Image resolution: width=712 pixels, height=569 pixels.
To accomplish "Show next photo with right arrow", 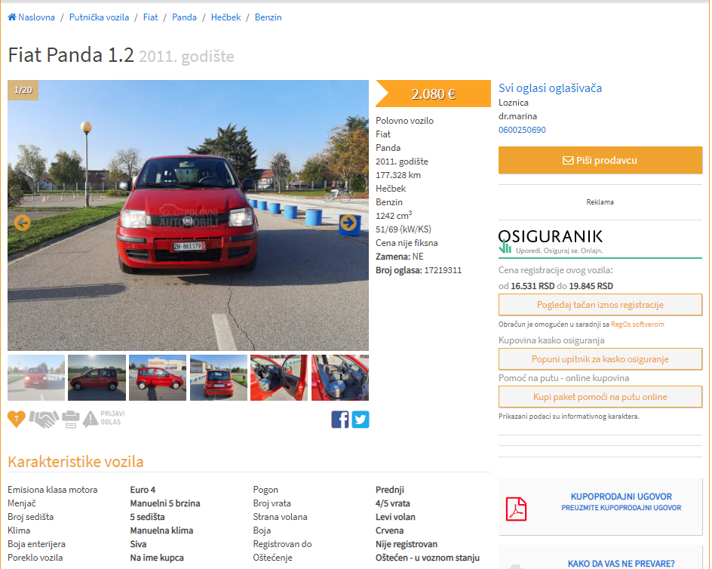I will tap(348, 223).
